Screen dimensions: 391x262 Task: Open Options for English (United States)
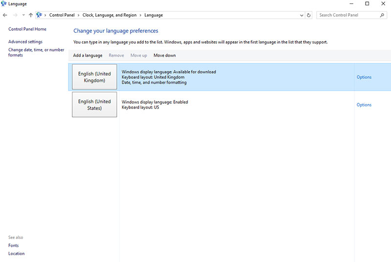(x=364, y=105)
